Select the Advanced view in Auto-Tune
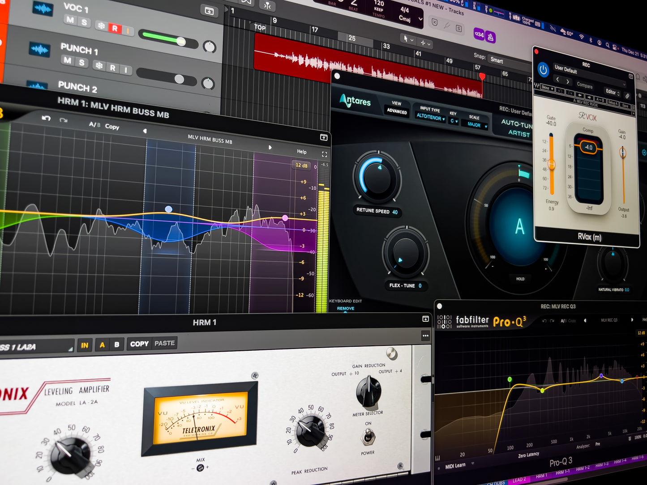Image resolution: width=647 pixels, height=485 pixels. [x=397, y=111]
